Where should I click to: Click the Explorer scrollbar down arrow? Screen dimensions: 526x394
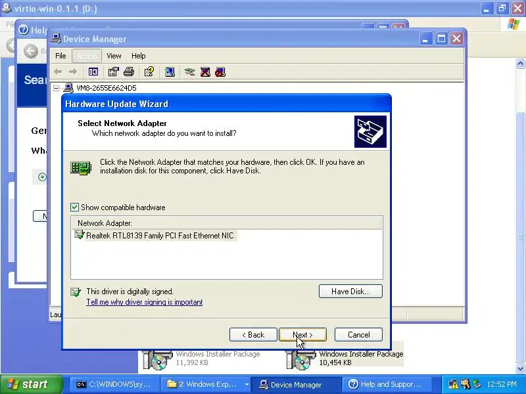520,368
